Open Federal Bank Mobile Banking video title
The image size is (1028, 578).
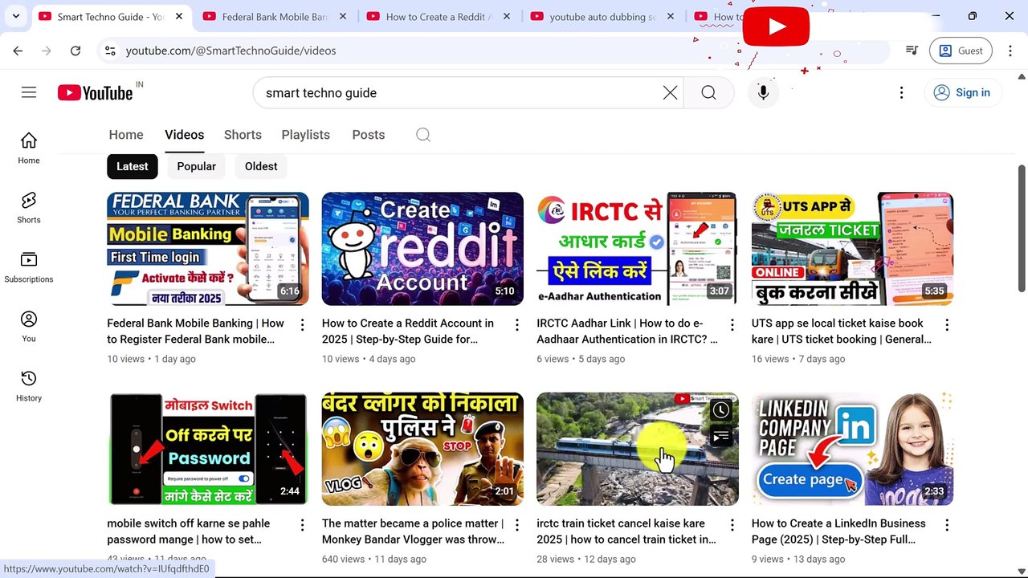(x=195, y=332)
